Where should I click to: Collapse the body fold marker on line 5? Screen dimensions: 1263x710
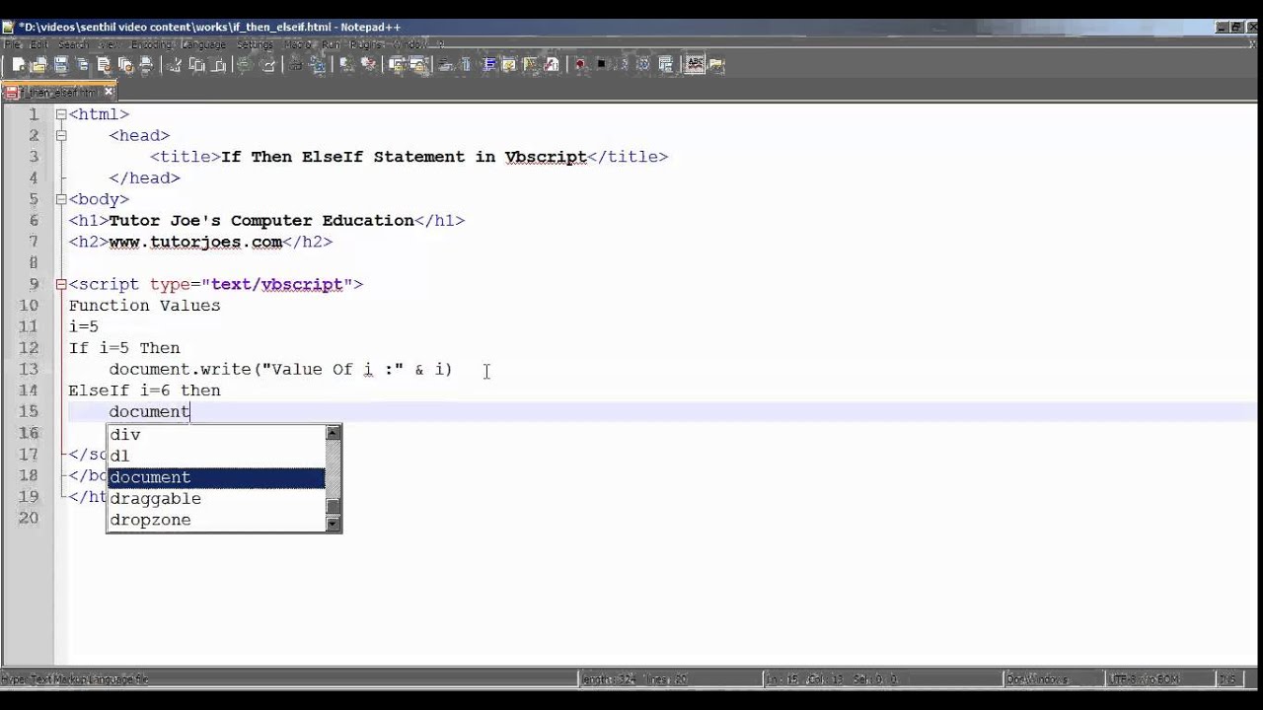(61, 199)
